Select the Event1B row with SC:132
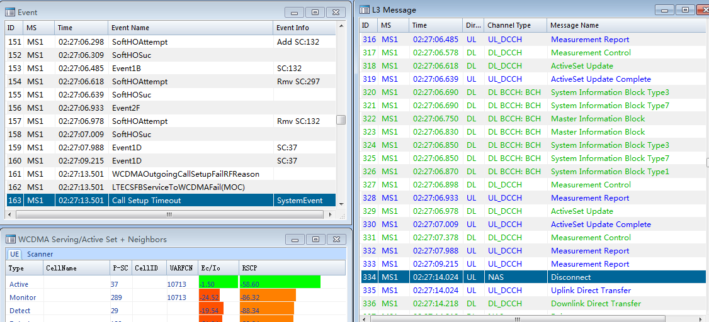Screen dimensions: 709x322 (171, 69)
